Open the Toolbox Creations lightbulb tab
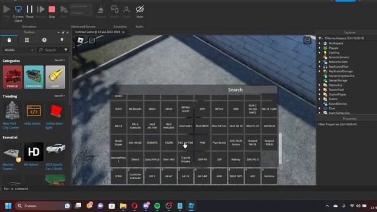Viewport: 377px width, 212px height. point(62,40)
